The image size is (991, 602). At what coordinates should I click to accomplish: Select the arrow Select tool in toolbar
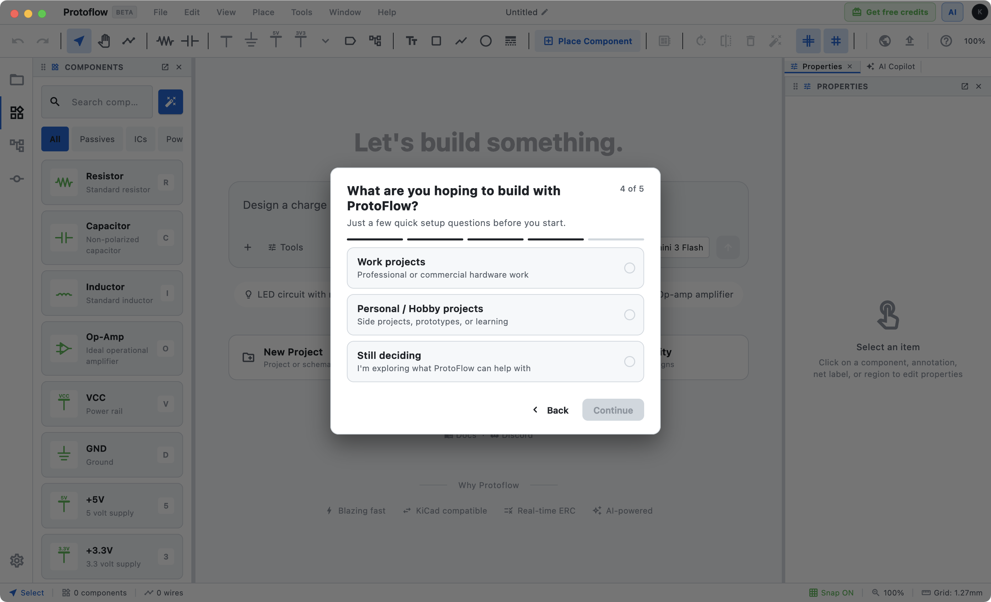point(79,41)
